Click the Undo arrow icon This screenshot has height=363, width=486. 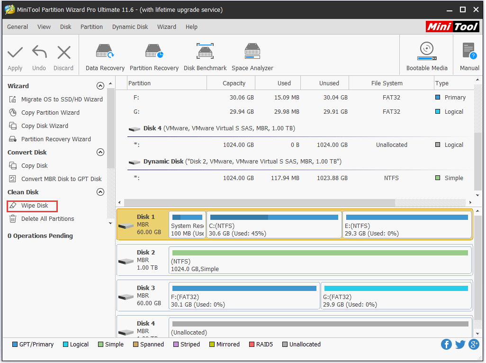pos(39,52)
